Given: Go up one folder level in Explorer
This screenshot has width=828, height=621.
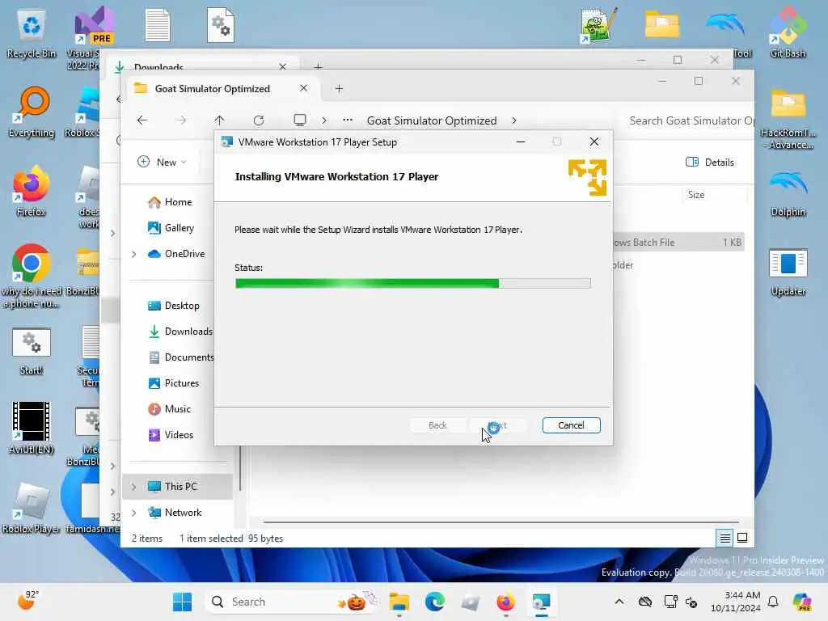Looking at the screenshot, I should [220, 120].
